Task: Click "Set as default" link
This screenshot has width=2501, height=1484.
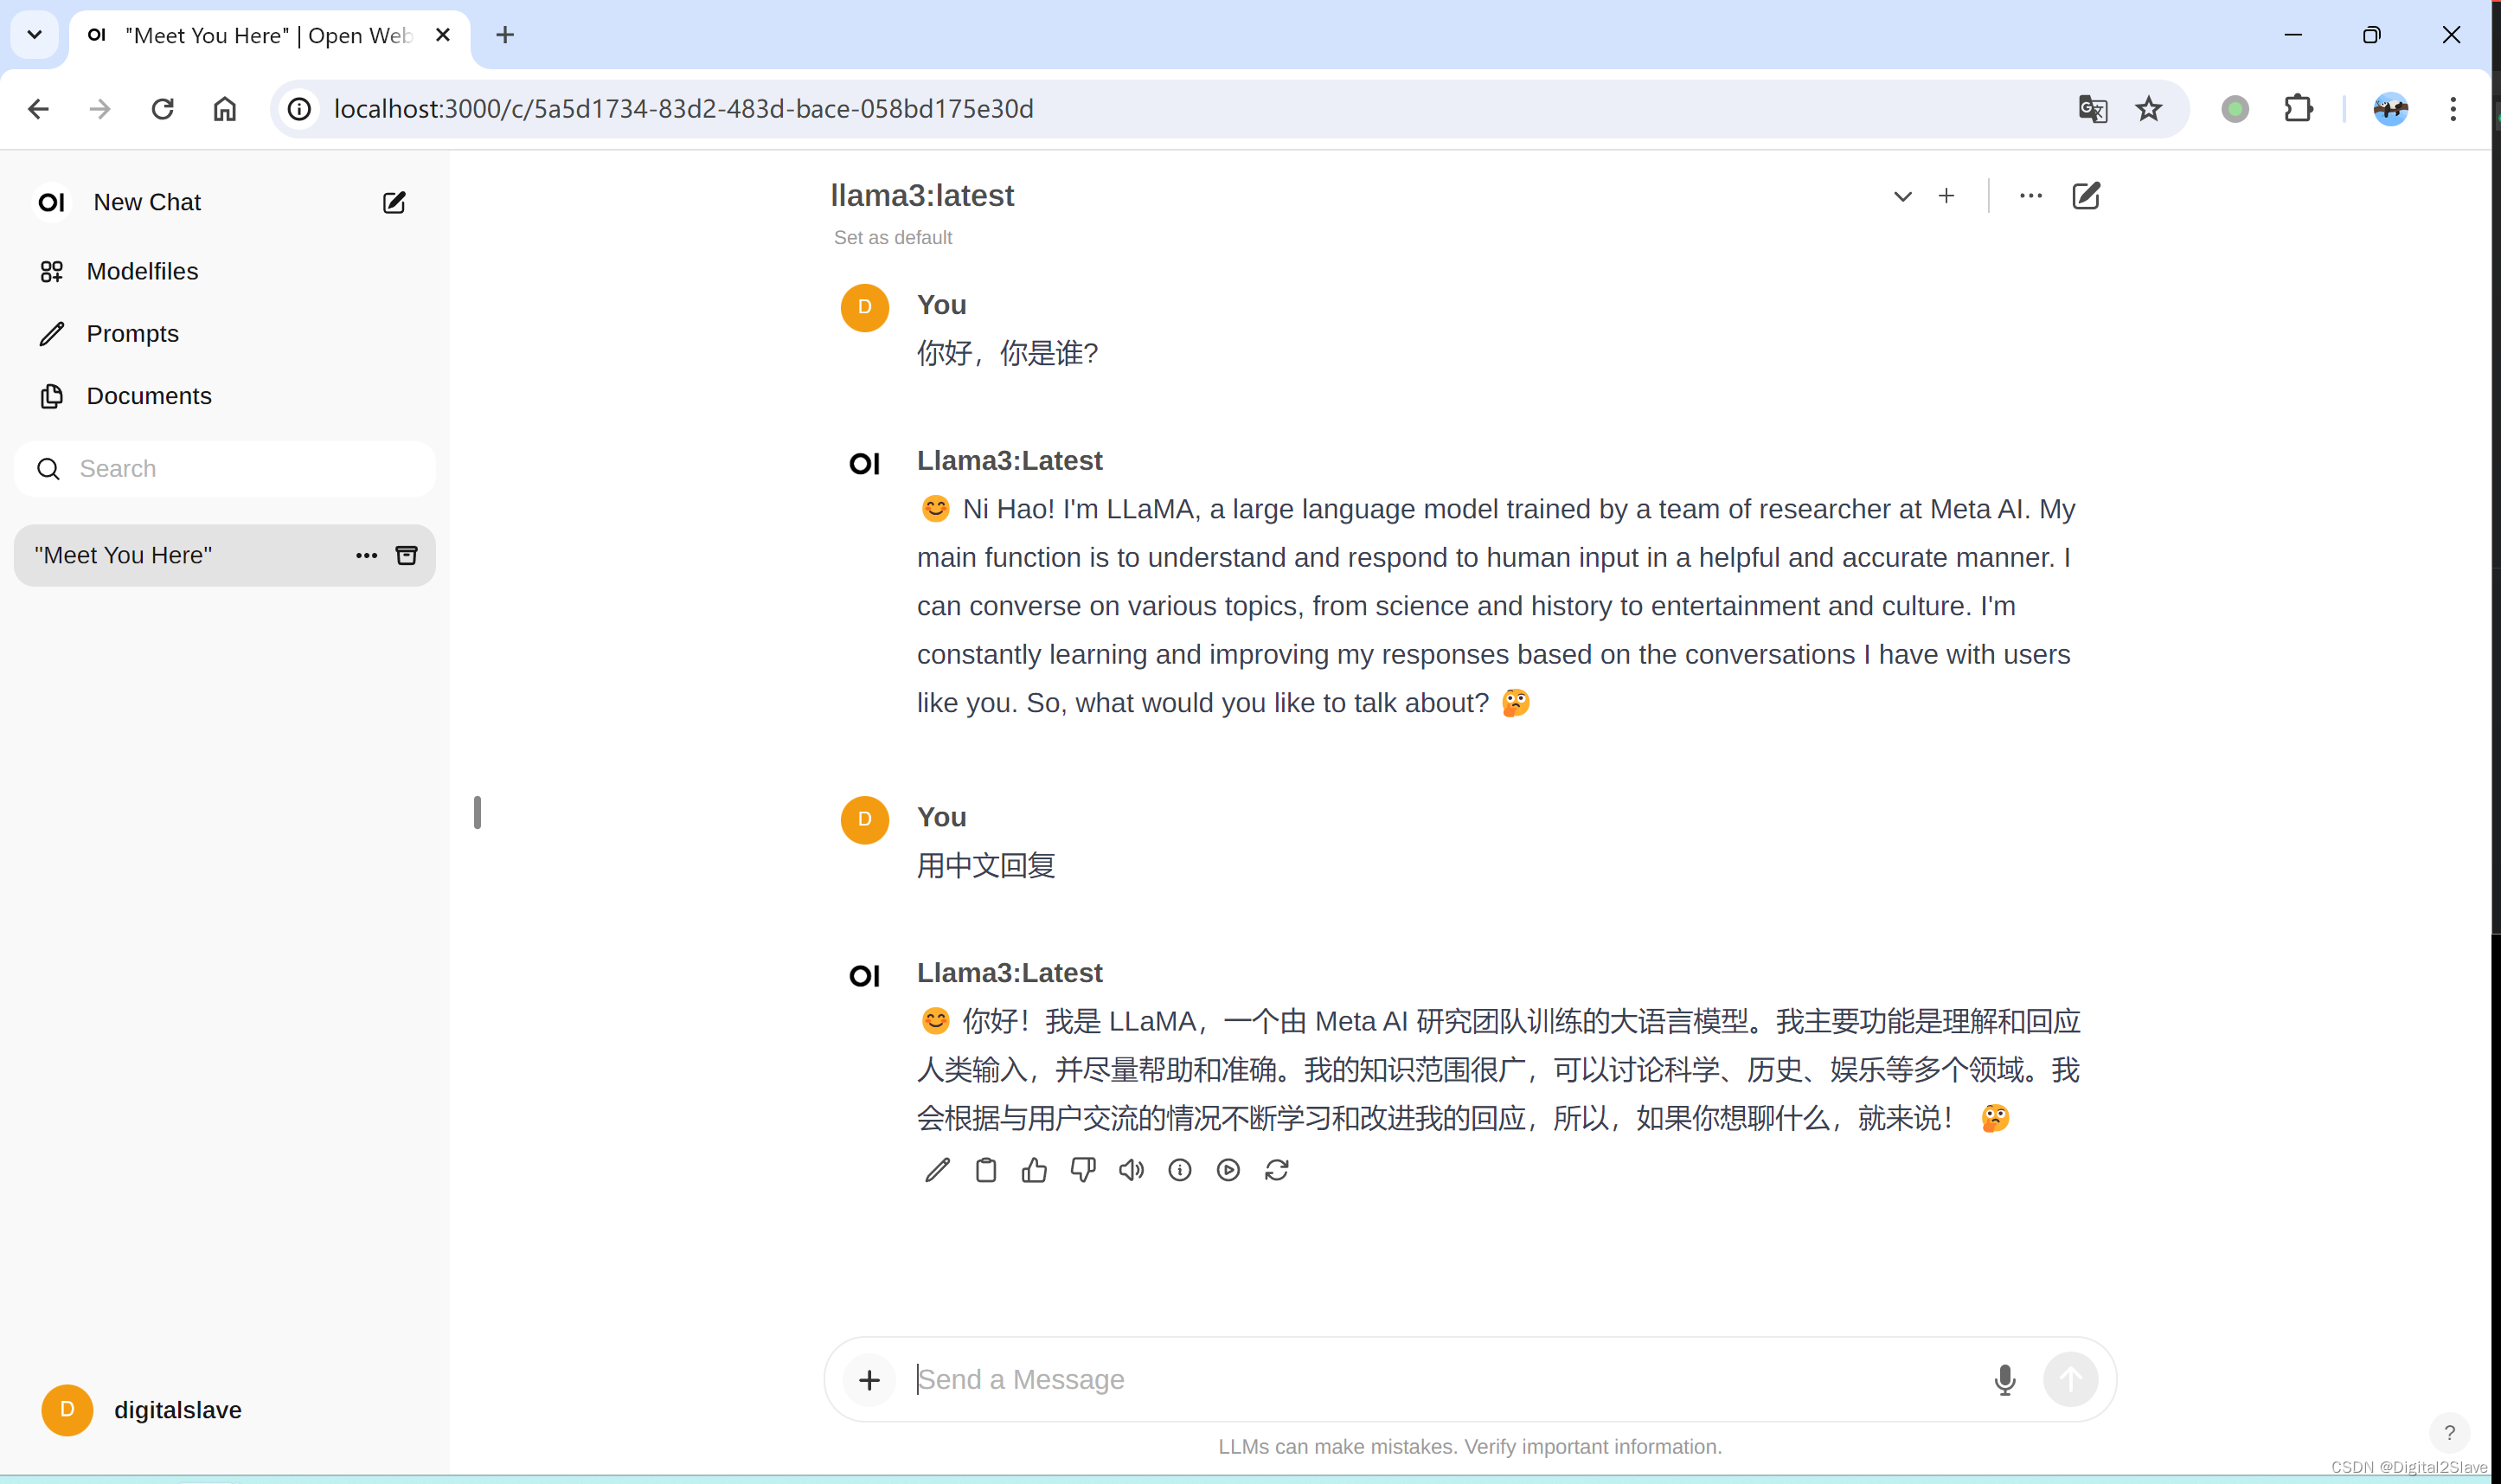Action: (x=893, y=238)
